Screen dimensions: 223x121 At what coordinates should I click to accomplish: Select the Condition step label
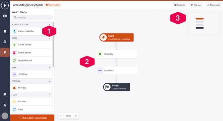pyautogui.click(x=23, y=101)
